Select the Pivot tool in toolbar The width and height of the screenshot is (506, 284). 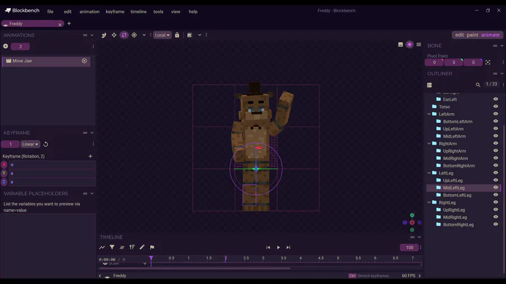[134, 35]
